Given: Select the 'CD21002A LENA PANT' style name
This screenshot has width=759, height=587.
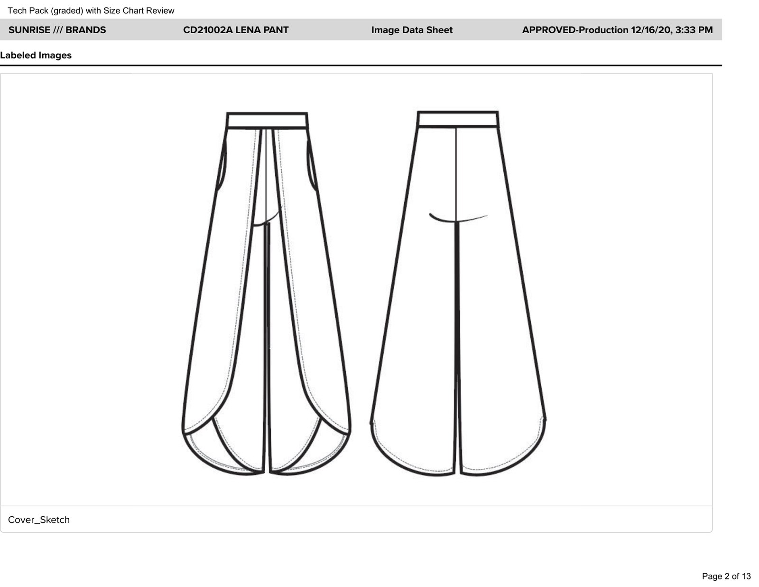Looking at the screenshot, I should [x=236, y=30].
